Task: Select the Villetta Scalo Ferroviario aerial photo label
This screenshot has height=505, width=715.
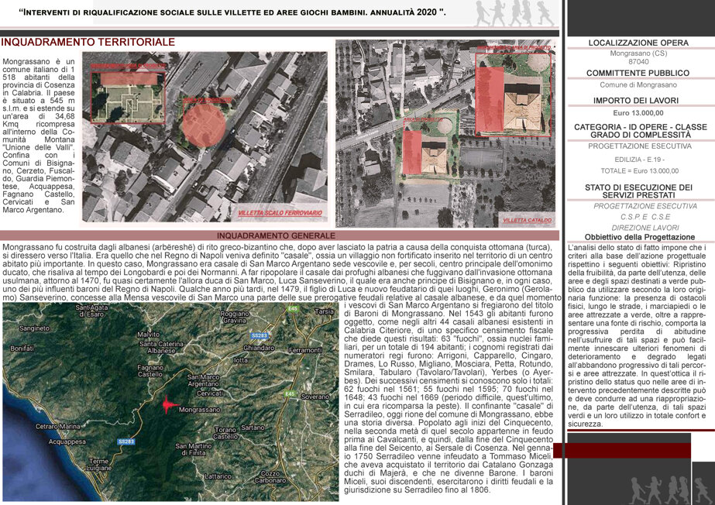Action: (280, 213)
